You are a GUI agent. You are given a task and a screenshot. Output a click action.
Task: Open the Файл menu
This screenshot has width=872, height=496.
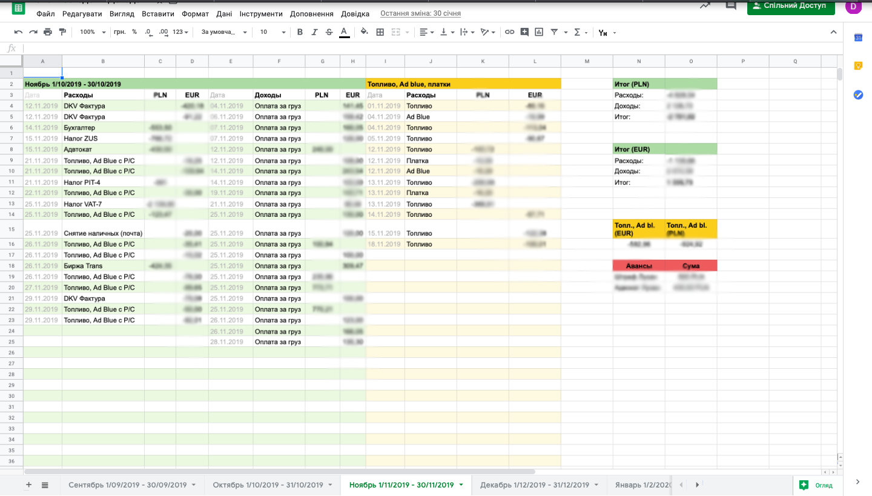tap(45, 13)
